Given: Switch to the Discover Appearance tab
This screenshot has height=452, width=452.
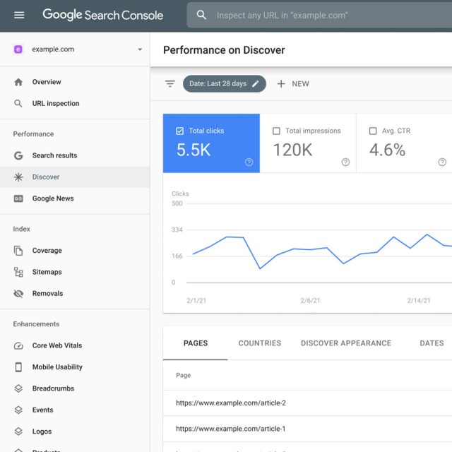Looking at the screenshot, I should tap(345, 343).
